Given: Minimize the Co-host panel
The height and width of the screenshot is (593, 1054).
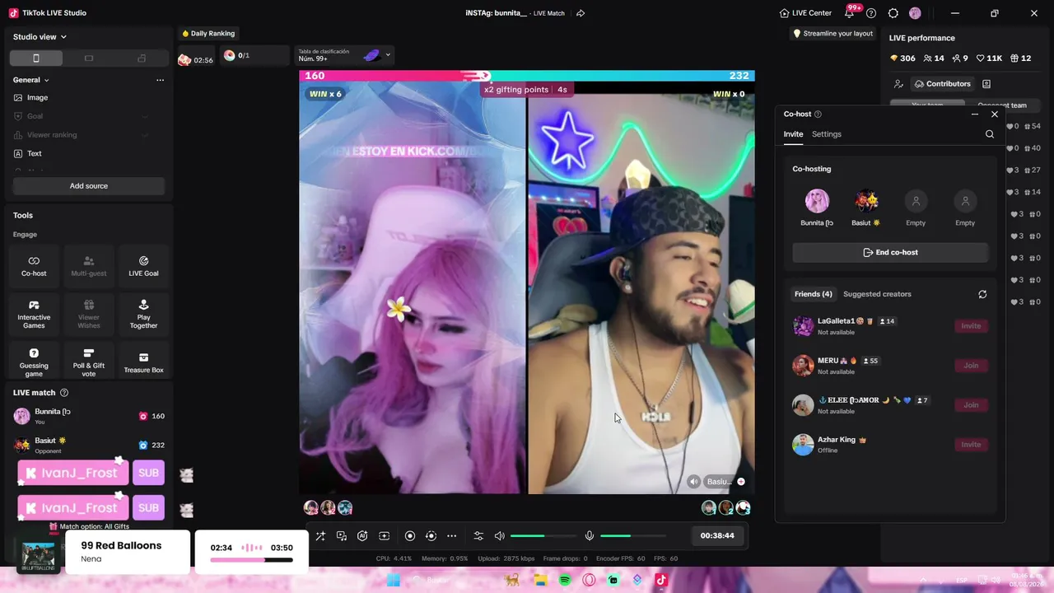Looking at the screenshot, I should [975, 114].
